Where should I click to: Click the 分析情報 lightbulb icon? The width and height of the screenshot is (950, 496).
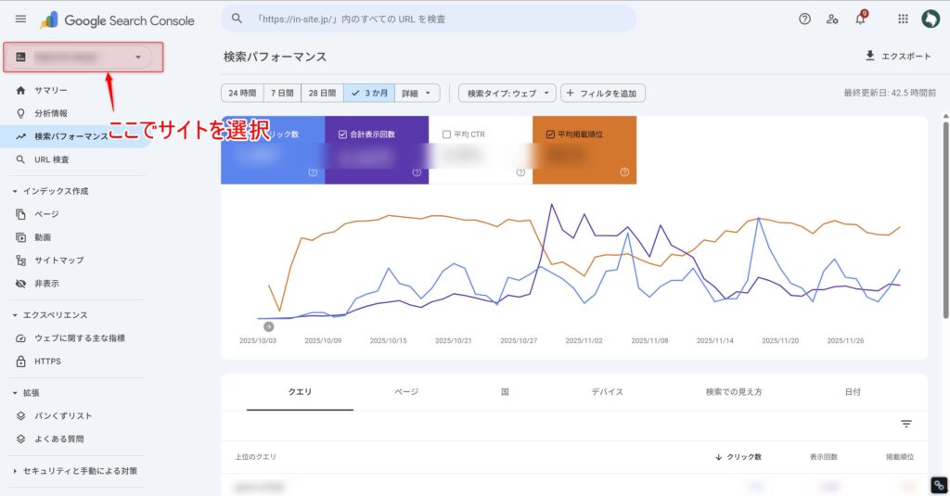tap(20, 113)
